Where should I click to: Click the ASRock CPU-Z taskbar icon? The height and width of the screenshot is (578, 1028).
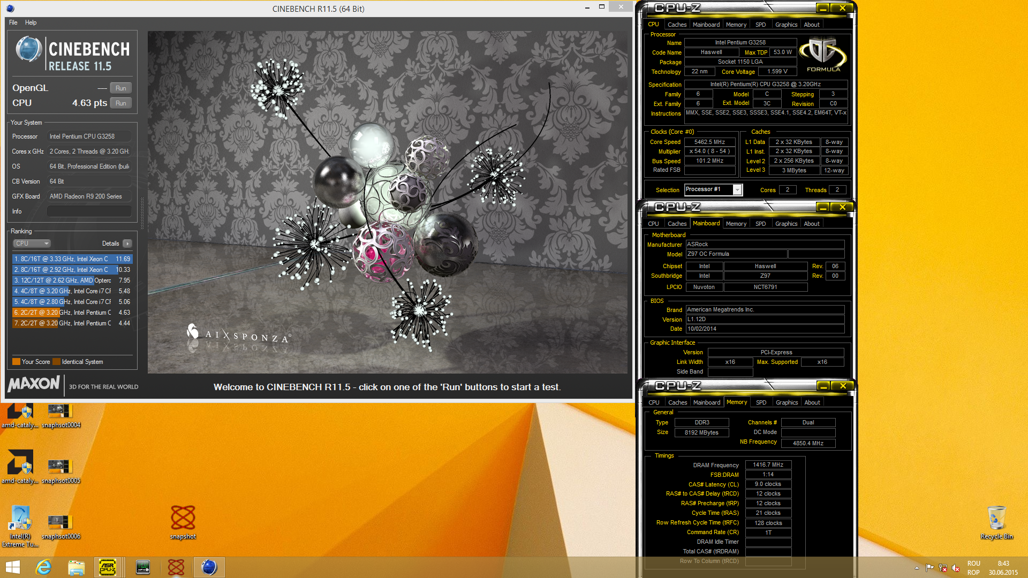(108, 567)
